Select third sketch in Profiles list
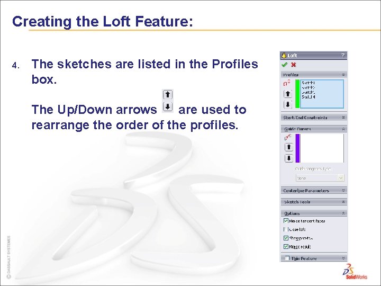 [309, 92]
